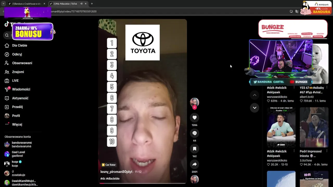The image size is (333, 187).
Task: Open the Car Rater effect tag
Action: 109,165
